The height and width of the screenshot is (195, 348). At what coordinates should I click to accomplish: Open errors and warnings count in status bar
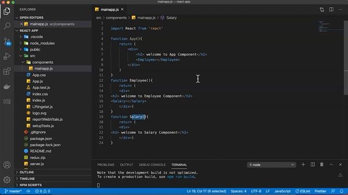42,191
